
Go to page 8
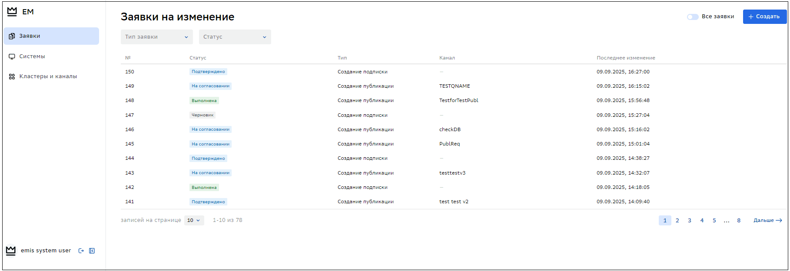(x=739, y=221)
